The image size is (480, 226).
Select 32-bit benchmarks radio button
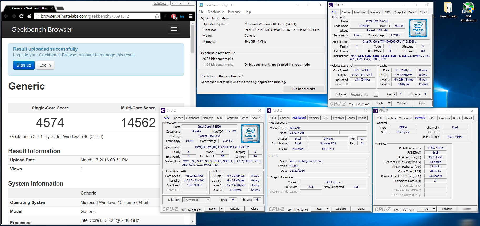coord(204,59)
